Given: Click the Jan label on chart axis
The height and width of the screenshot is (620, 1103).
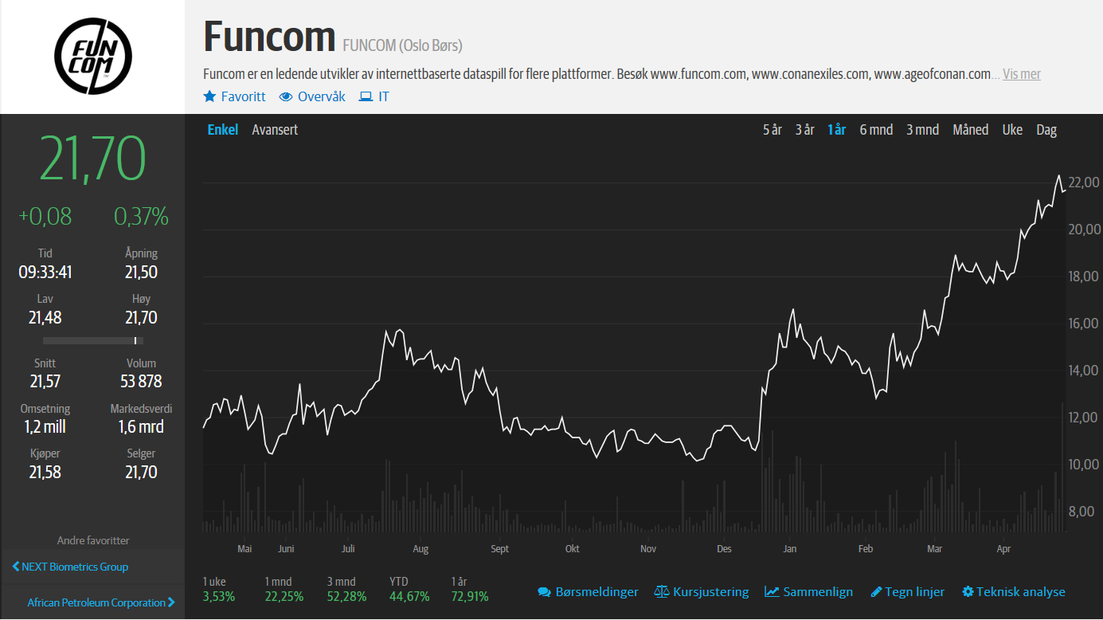Looking at the screenshot, I should coord(789,549).
